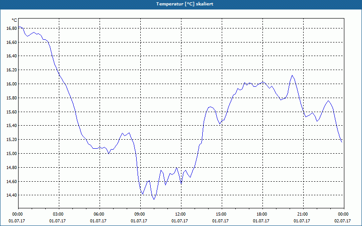This screenshot has width=362, height=226.
Task: Select the 15,40 y-axis value
Action: (12, 126)
